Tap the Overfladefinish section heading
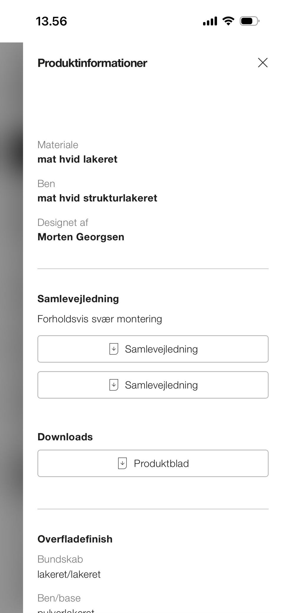 [75, 539]
